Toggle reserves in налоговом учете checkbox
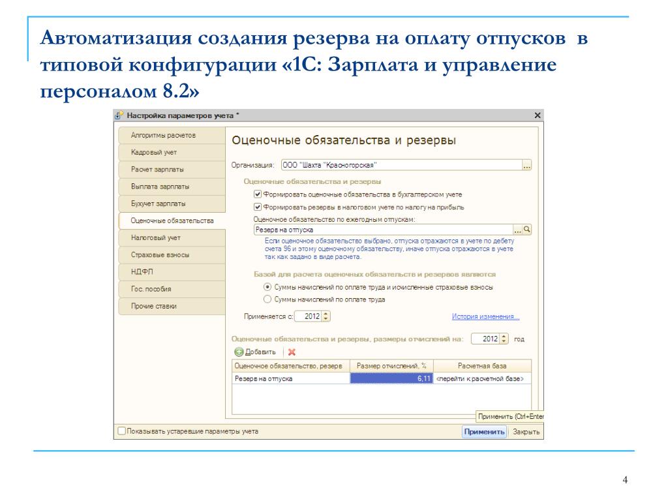 pos(257,207)
